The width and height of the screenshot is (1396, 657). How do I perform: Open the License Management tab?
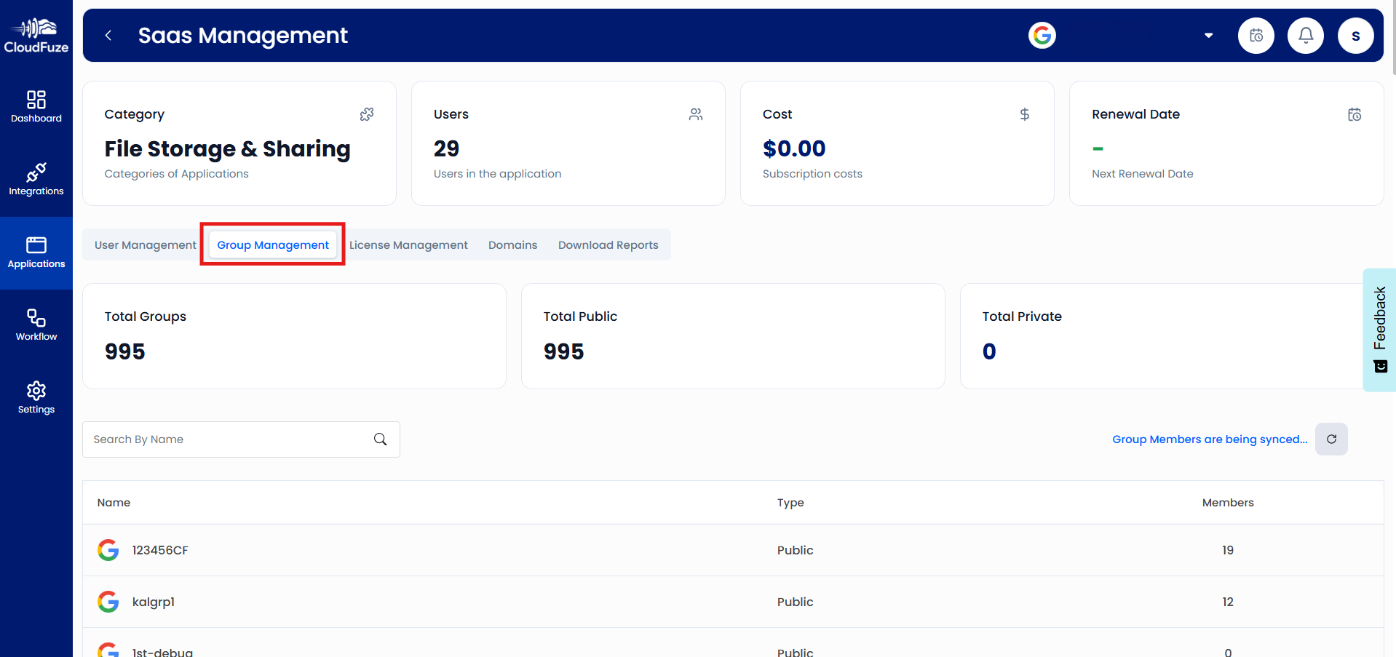(x=408, y=245)
